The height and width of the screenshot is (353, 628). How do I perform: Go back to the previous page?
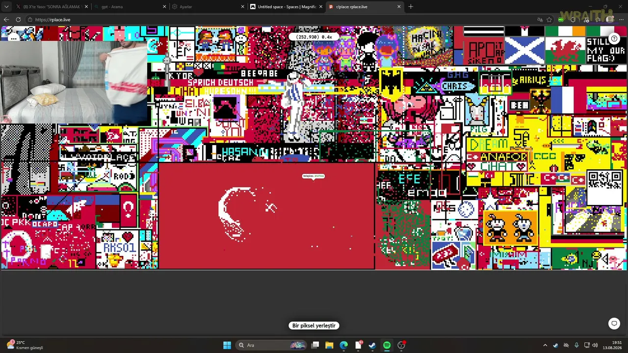(6, 20)
